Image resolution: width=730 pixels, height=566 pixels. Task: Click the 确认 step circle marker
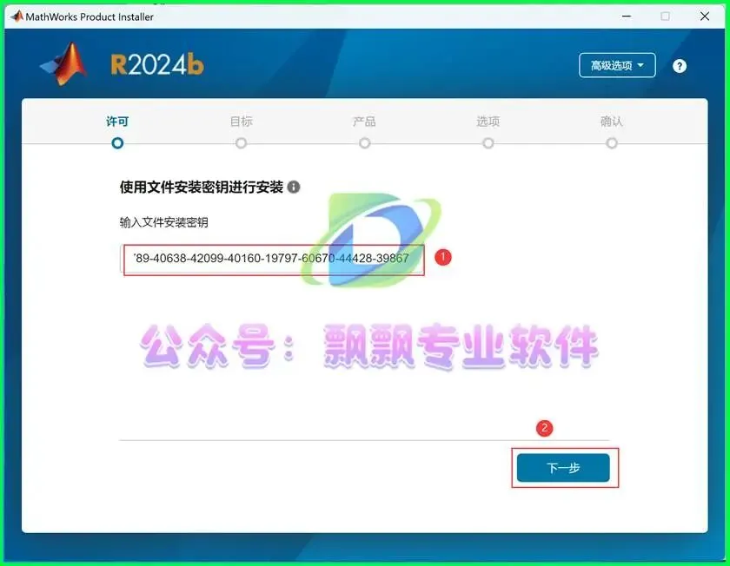(612, 142)
